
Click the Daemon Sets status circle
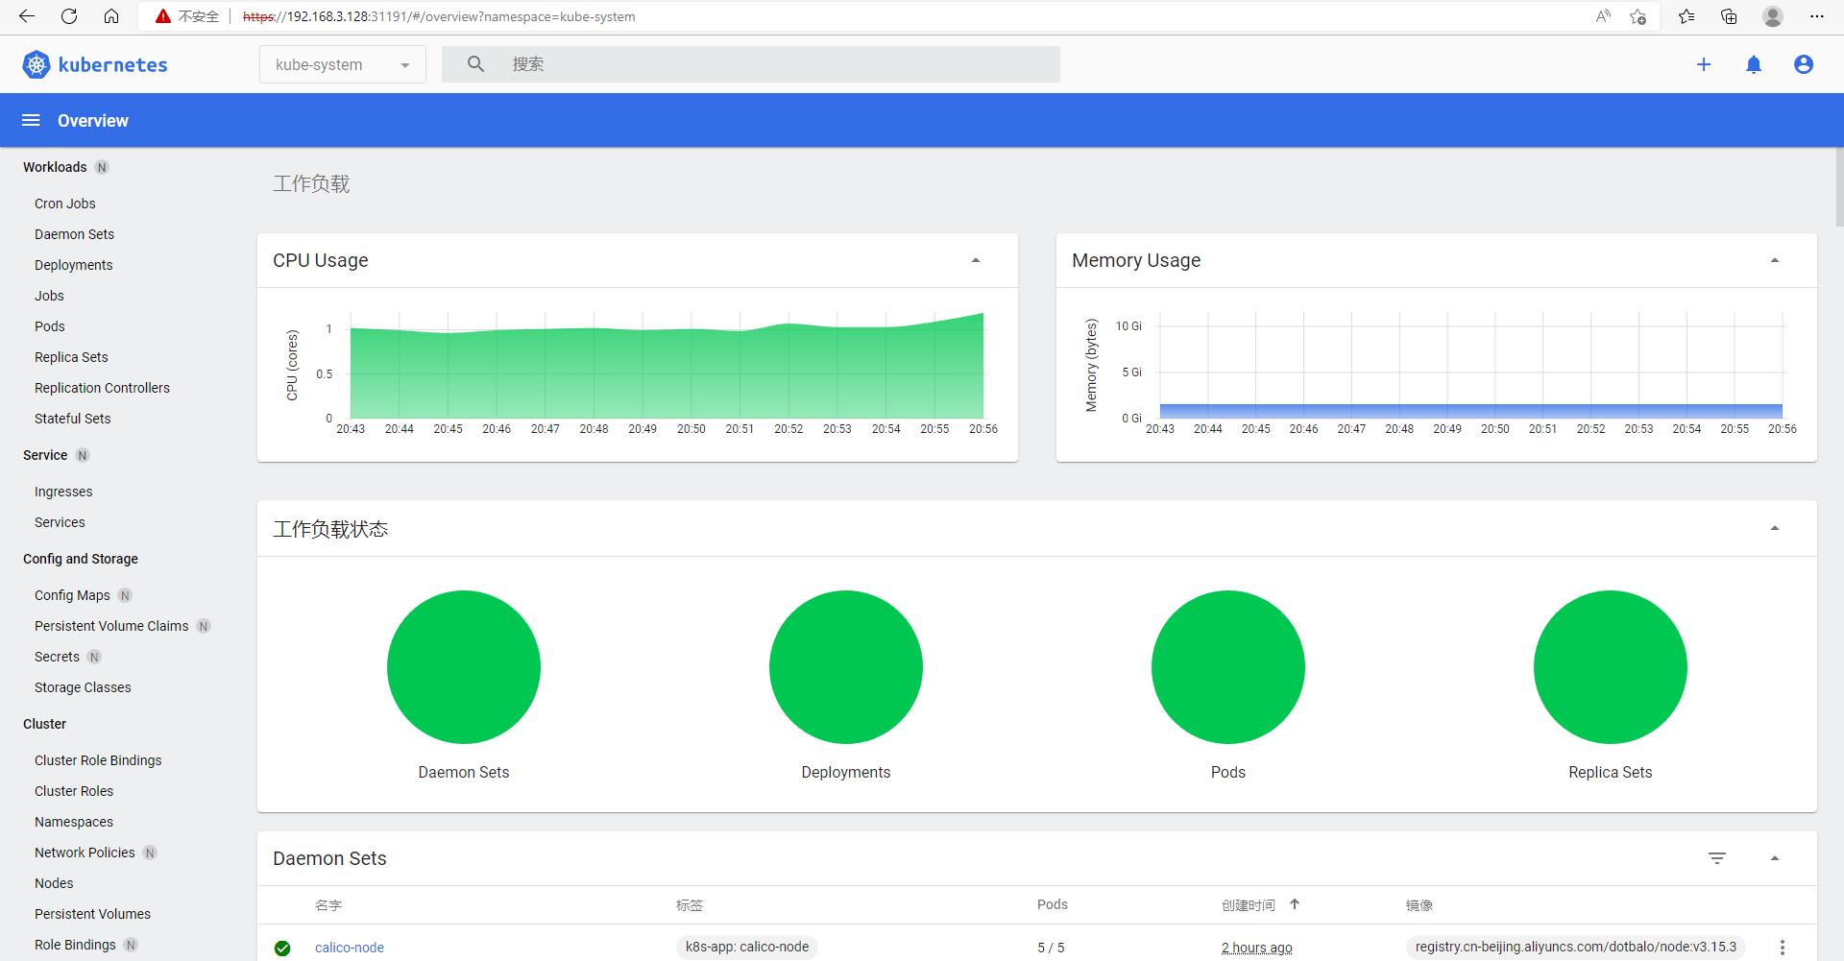click(464, 667)
